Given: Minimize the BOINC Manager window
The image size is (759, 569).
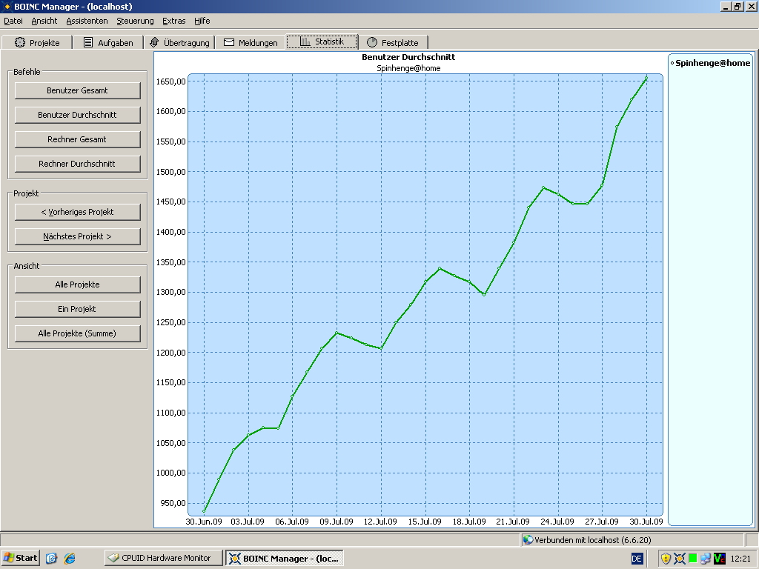Looking at the screenshot, I should tap(726, 6).
